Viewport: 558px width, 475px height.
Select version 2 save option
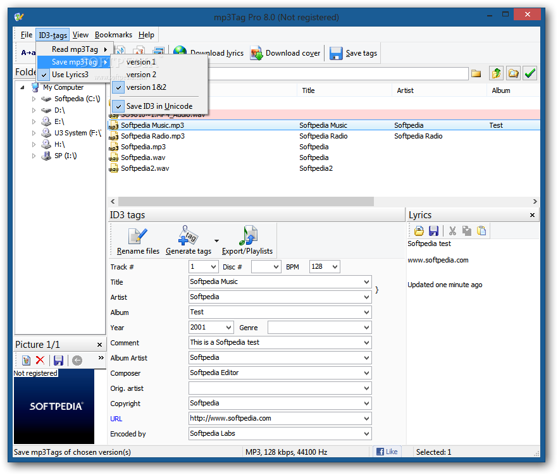(159, 75)
